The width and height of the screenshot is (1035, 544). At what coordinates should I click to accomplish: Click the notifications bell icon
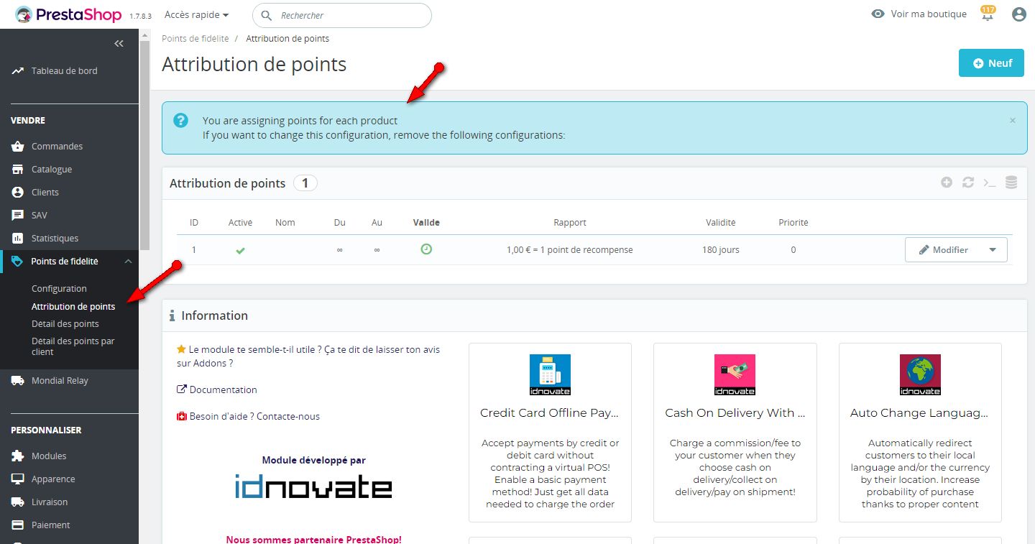(x=988, y=15)
